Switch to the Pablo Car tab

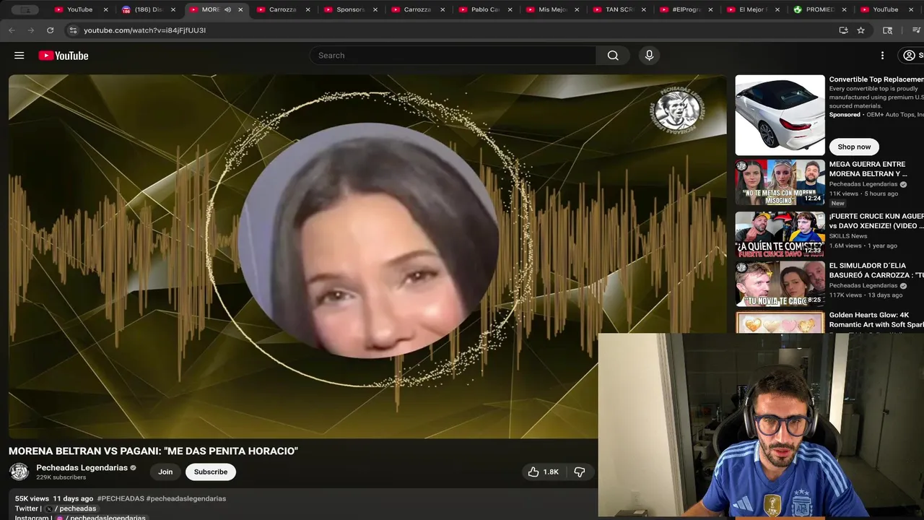[484, 9]
